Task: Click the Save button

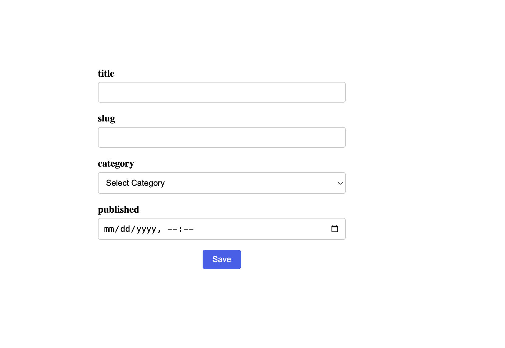Action: 222,259
